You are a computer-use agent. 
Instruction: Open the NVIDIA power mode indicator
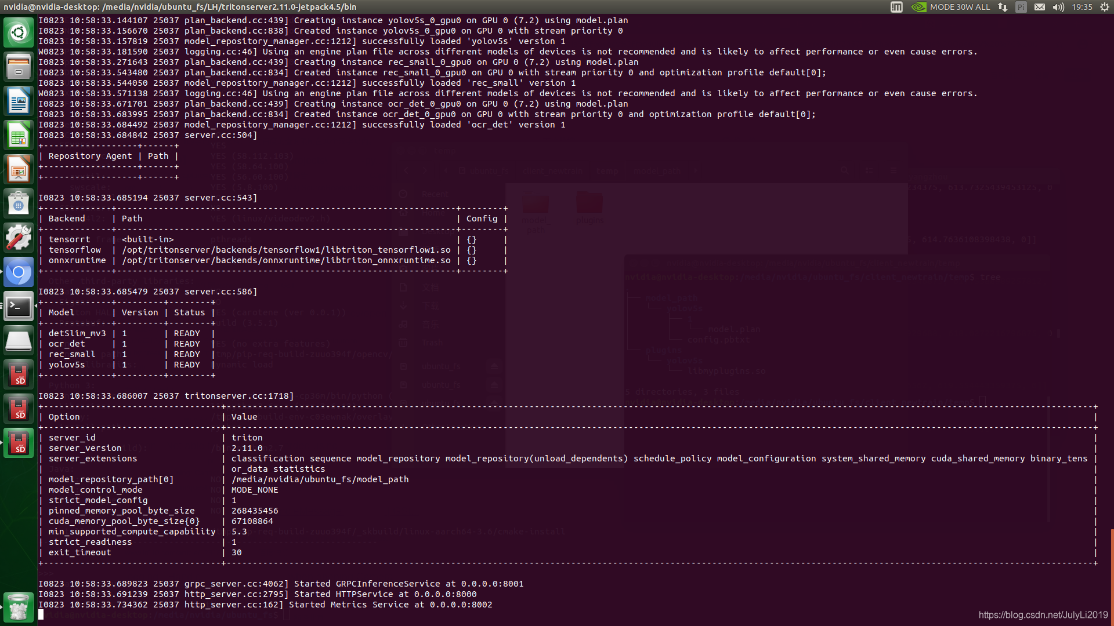coord(918,7)
